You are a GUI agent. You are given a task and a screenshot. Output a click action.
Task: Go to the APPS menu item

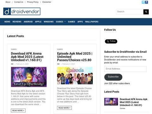pos(80,22)
